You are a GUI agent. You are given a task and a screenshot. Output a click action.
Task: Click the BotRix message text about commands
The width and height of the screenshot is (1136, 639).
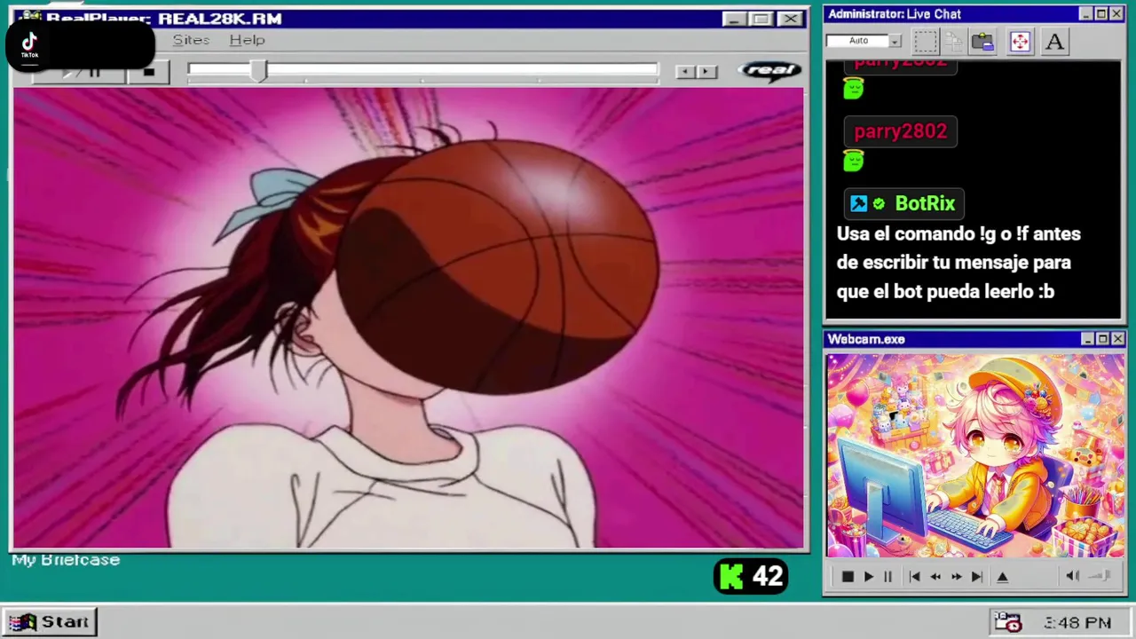[x=958, y=263]
